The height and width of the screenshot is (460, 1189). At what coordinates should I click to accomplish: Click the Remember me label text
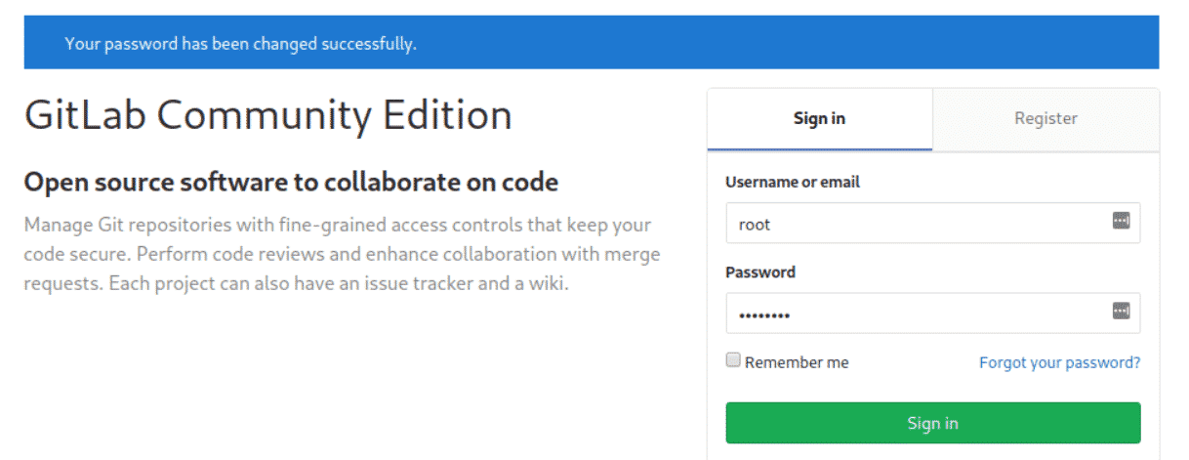coord(797,362)
